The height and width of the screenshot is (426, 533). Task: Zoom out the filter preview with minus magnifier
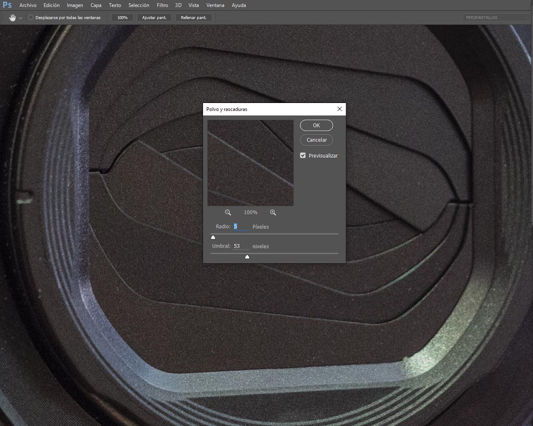(x=228, y=212)
